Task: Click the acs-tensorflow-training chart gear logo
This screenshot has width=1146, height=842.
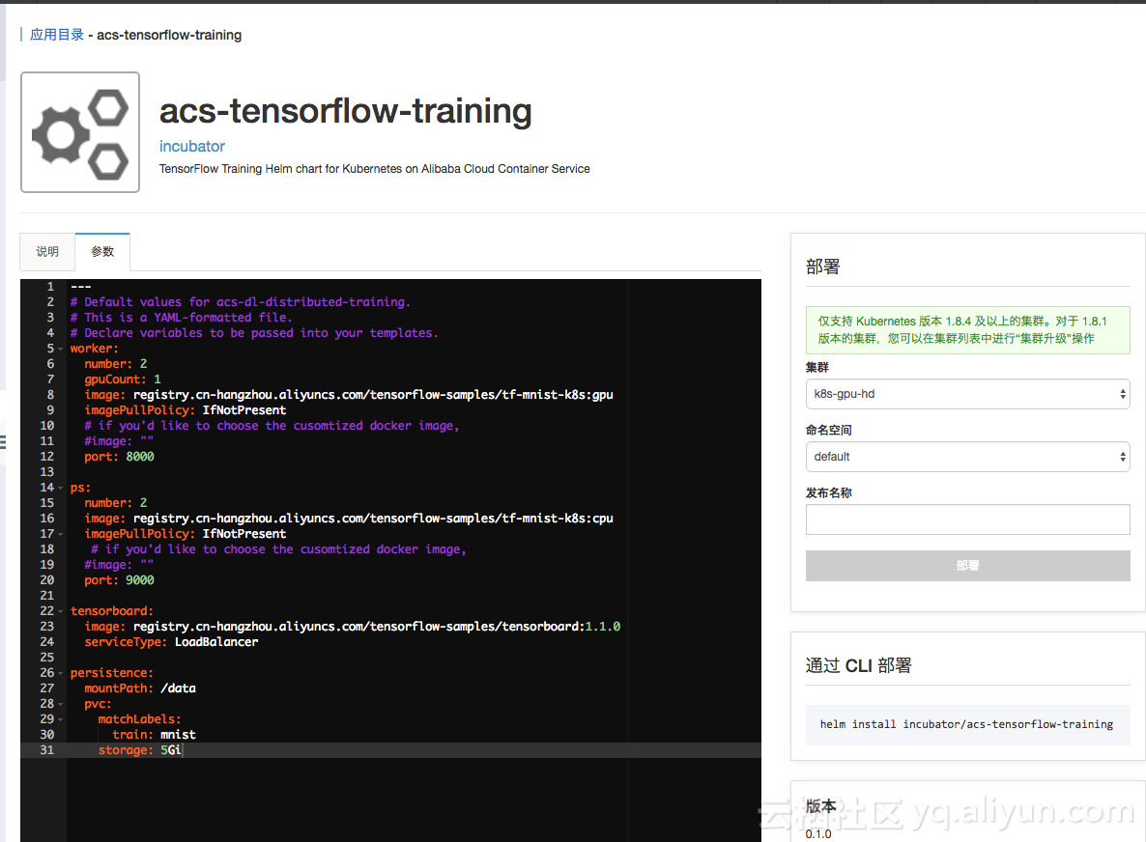Action: 80,132
